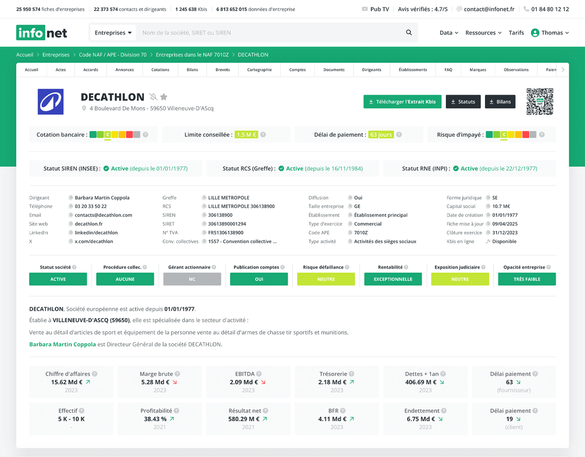The image size is (585, 457).
Task: Toggle the muted-bell alerts icon near DECATHLON
Action: tap(153, 97)
